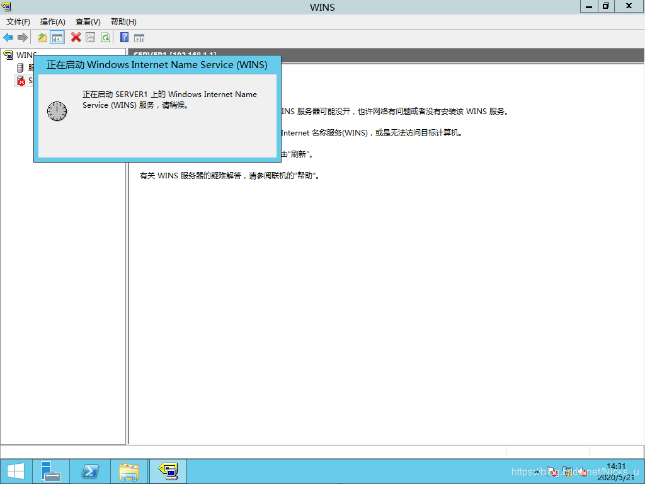The width and height of the screenshot is (645, 484).
Task: Minimize the WINS window
Action: [x=589, y=6]
